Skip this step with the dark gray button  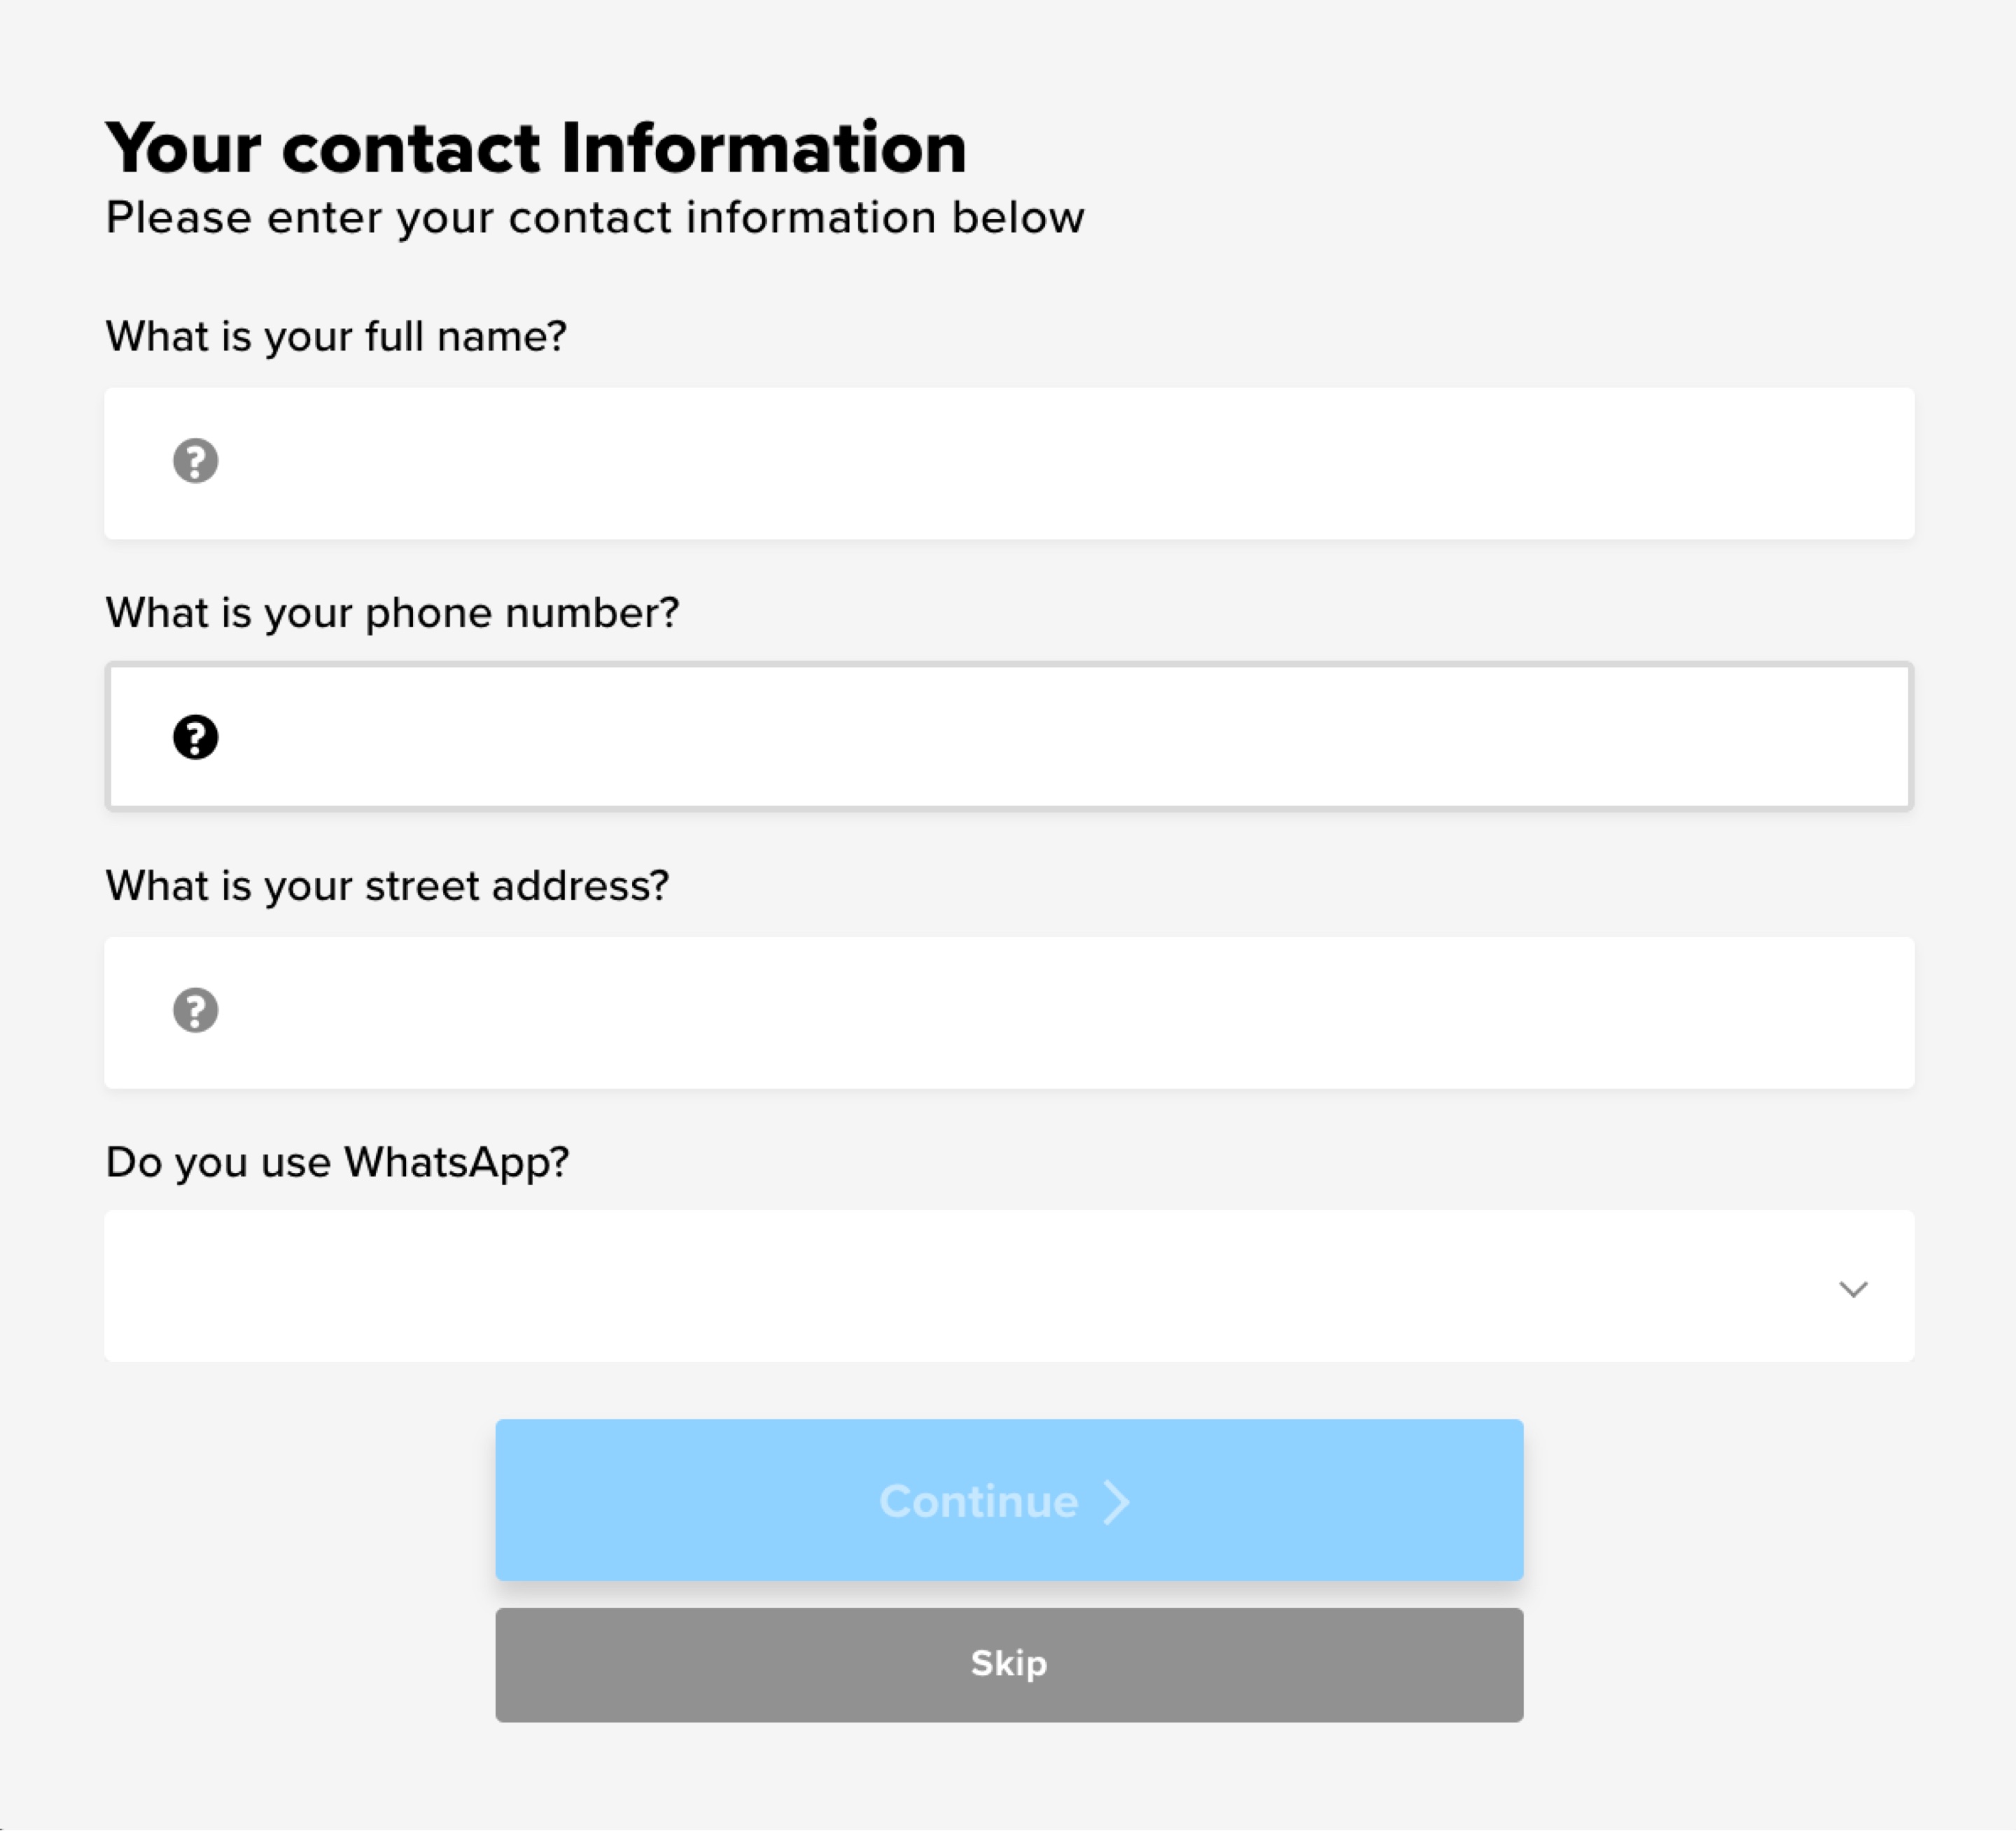point(1009,1664)
